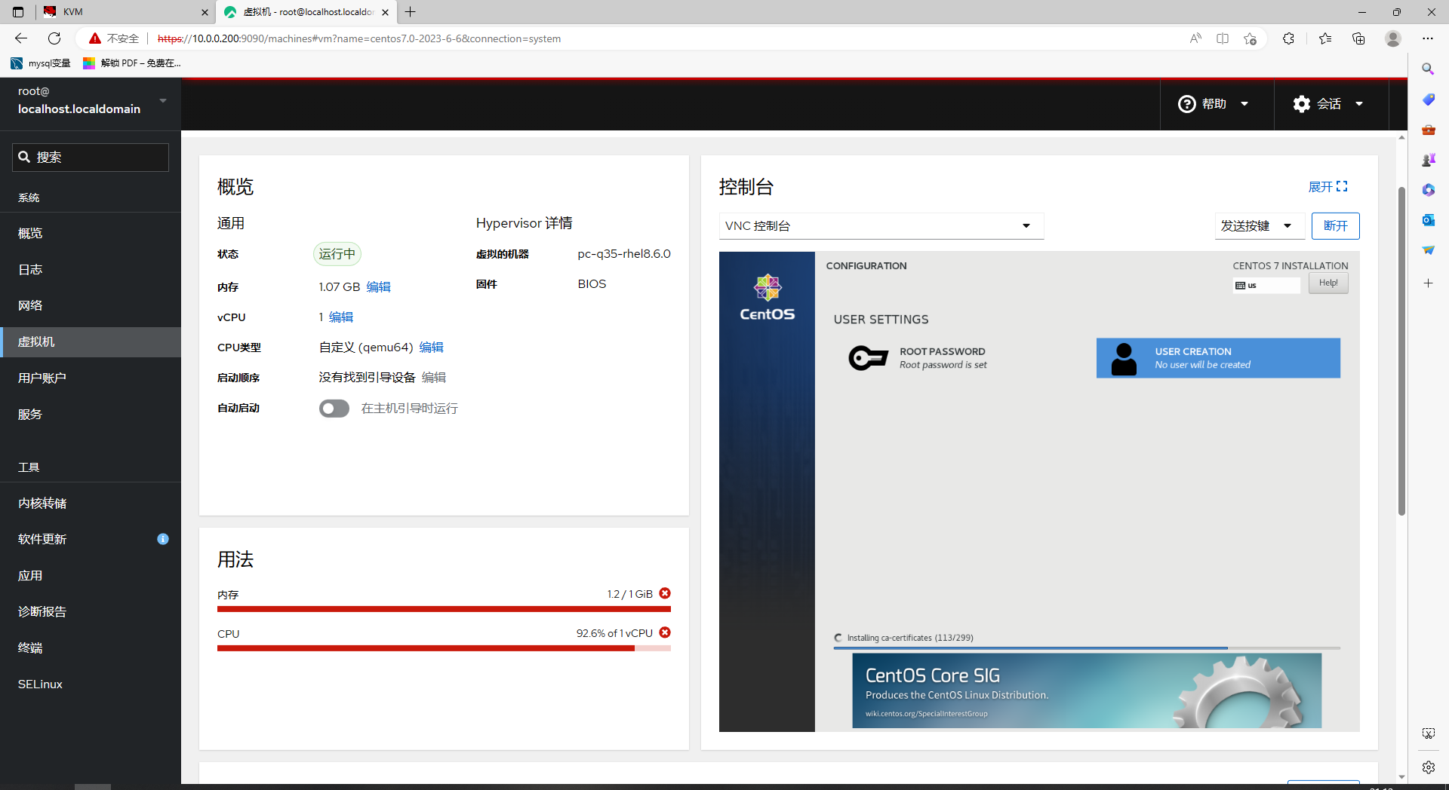Expand the root@localhost host switcher
This screenshot has height=790, width=1449.
click(91, 100)
